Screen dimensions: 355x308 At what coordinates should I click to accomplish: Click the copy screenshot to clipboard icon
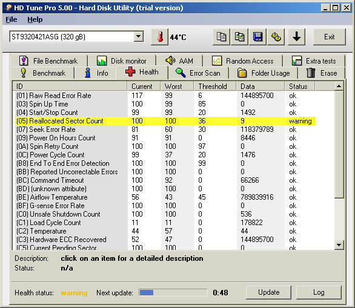[239, 37]
